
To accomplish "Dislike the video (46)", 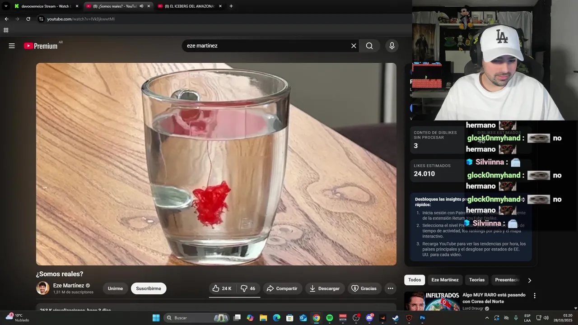I will pyautogui.click(x=248, y=288).
